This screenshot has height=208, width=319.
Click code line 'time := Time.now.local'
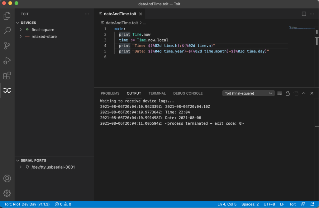pos(144,40)
